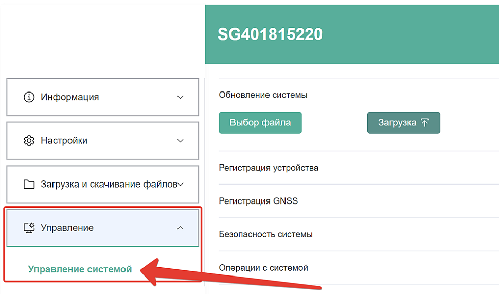Open the Информация menu item
Image resolution: width=499 pixels, height=294 pixels.
(x=102, y=97)
